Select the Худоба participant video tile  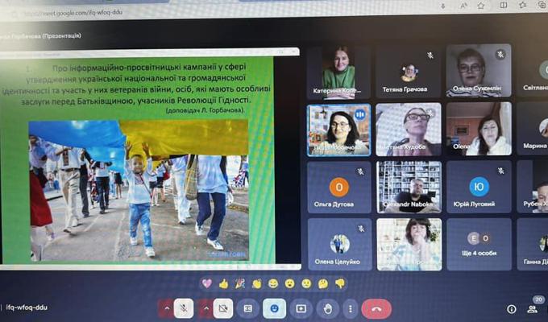click(409, 130)
